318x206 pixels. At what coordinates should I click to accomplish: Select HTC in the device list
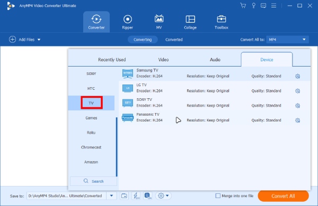pyautogui.click(x=91, y=89)
